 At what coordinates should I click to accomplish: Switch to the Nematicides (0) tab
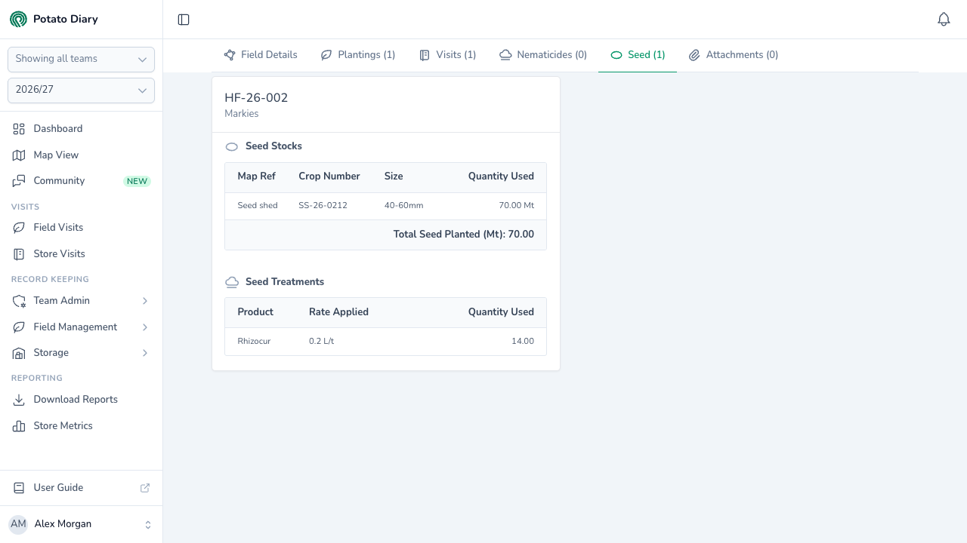point(543,55)
